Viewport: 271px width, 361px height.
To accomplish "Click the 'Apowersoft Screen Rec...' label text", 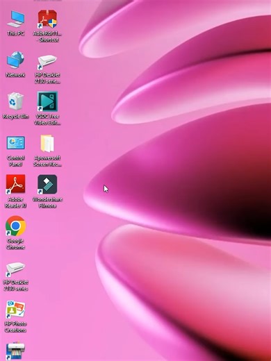I will [47, 161].
